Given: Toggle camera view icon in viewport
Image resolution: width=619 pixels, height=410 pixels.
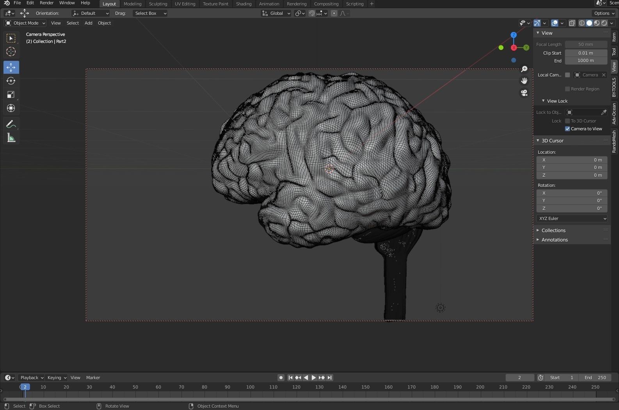Looking at the screenshot, I should [524, 93].
